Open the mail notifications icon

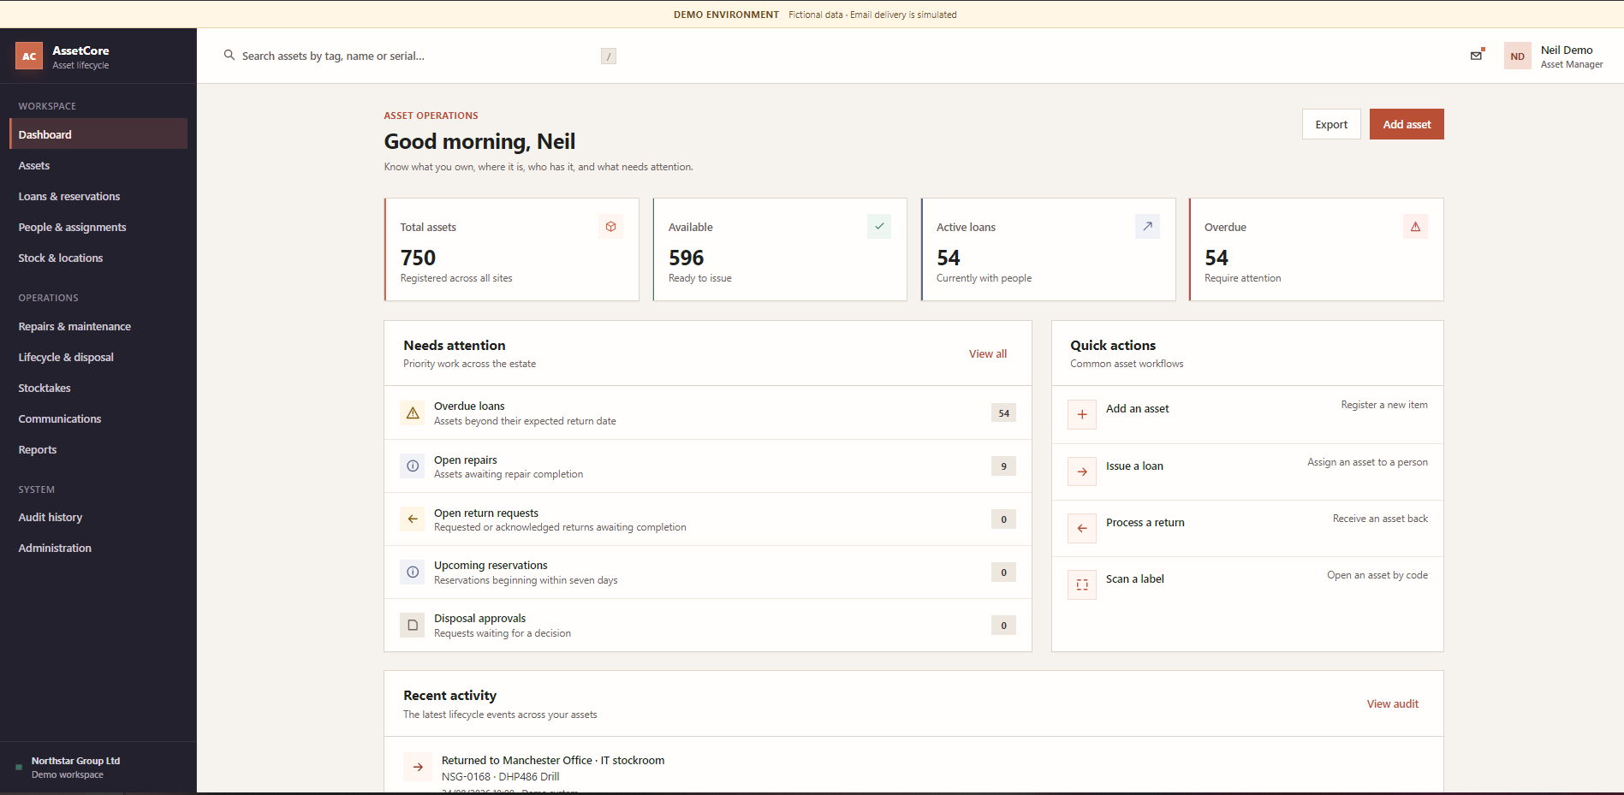(1477, 56)
